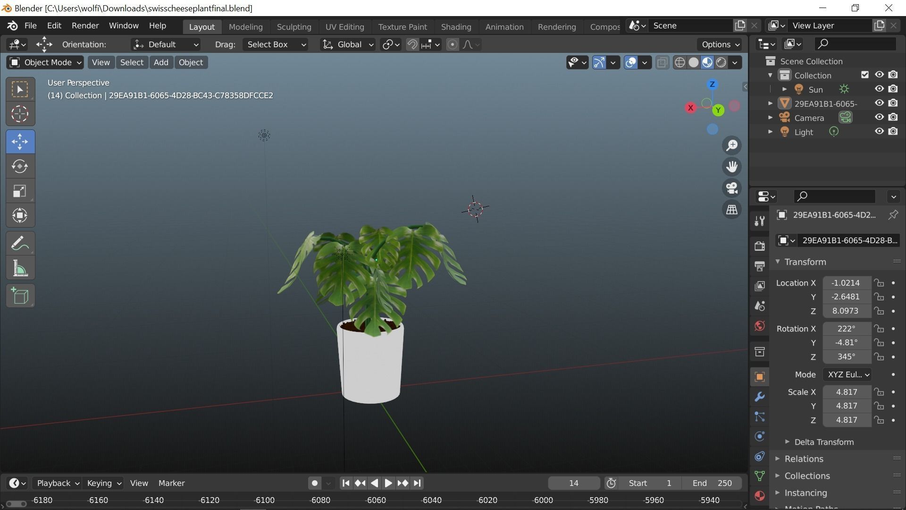The width and height of the screenshot is (906, 510).
Task: Uncheck Collection exclude checkbox
Action: click(x=864, y=75)
